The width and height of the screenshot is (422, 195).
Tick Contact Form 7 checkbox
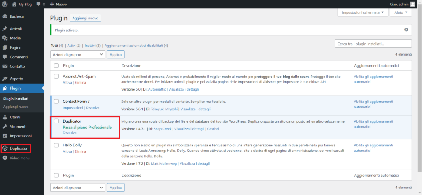point(56,101)
